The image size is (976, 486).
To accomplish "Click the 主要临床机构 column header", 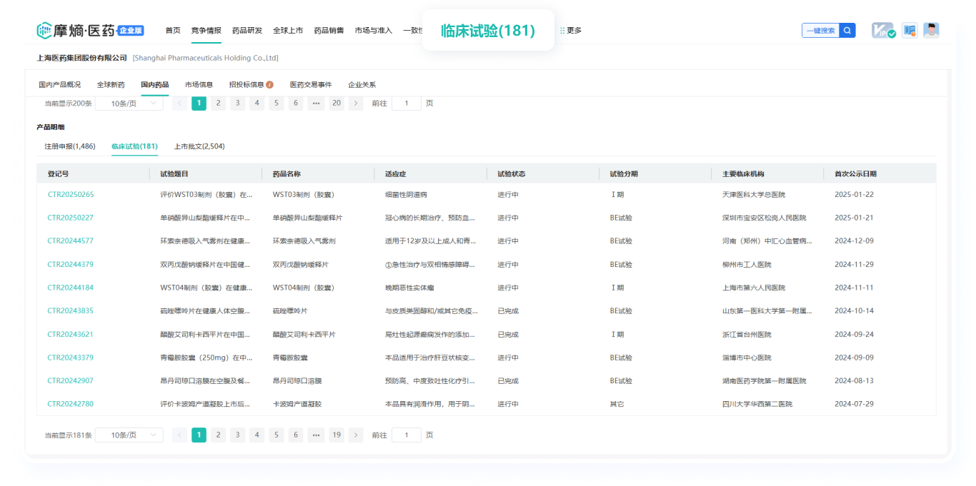I will click(x=743, y=173).
